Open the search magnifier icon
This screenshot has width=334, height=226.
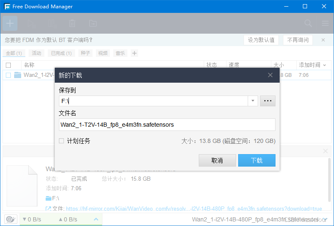tap(308, 23)
